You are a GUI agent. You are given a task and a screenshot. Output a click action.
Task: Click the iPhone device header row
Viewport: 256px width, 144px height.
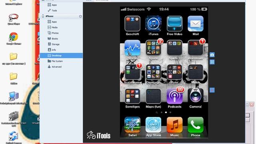[x=61, y=16]
